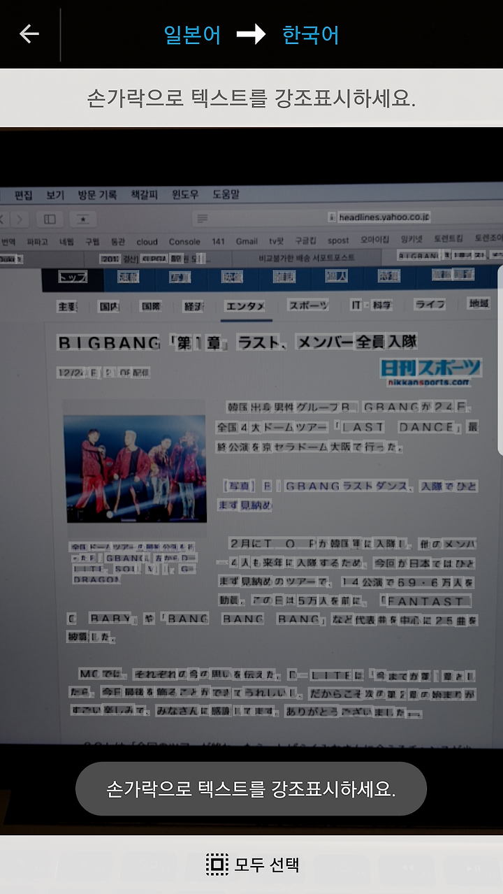Click the star top-sites icon in toolbar
This screenshot has height=894, width=503.
coord(83,219)
